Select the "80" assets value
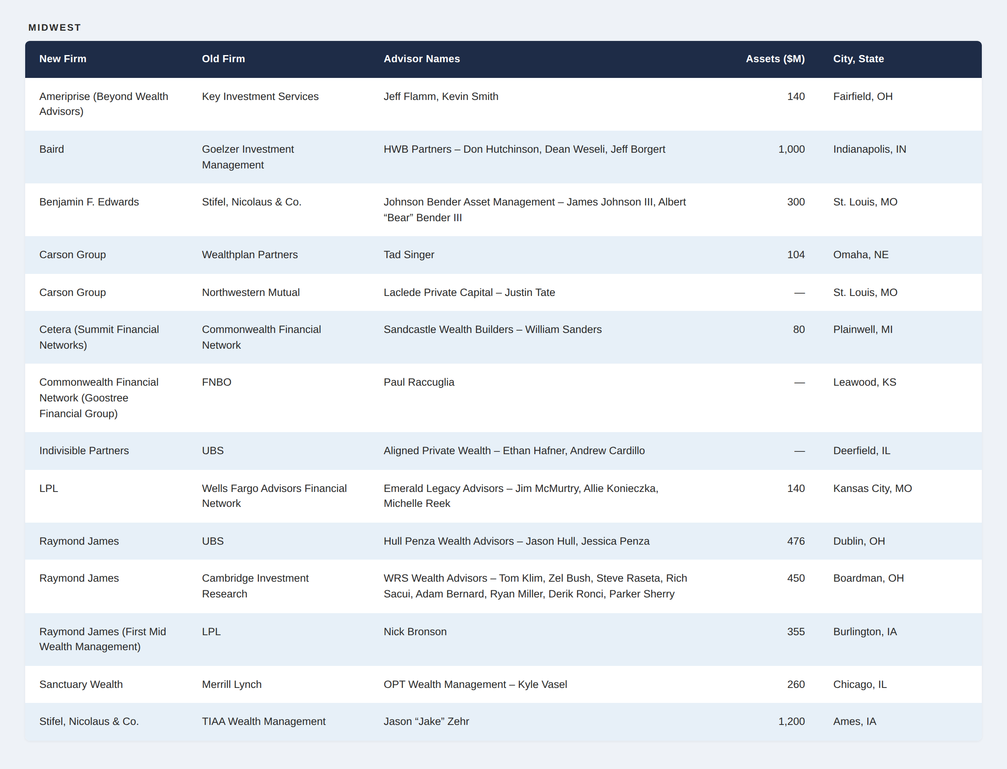1007x769 pixels. pos(799,329)
